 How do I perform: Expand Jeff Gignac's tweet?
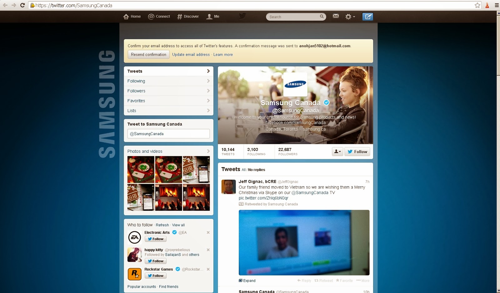click(247, 281)
